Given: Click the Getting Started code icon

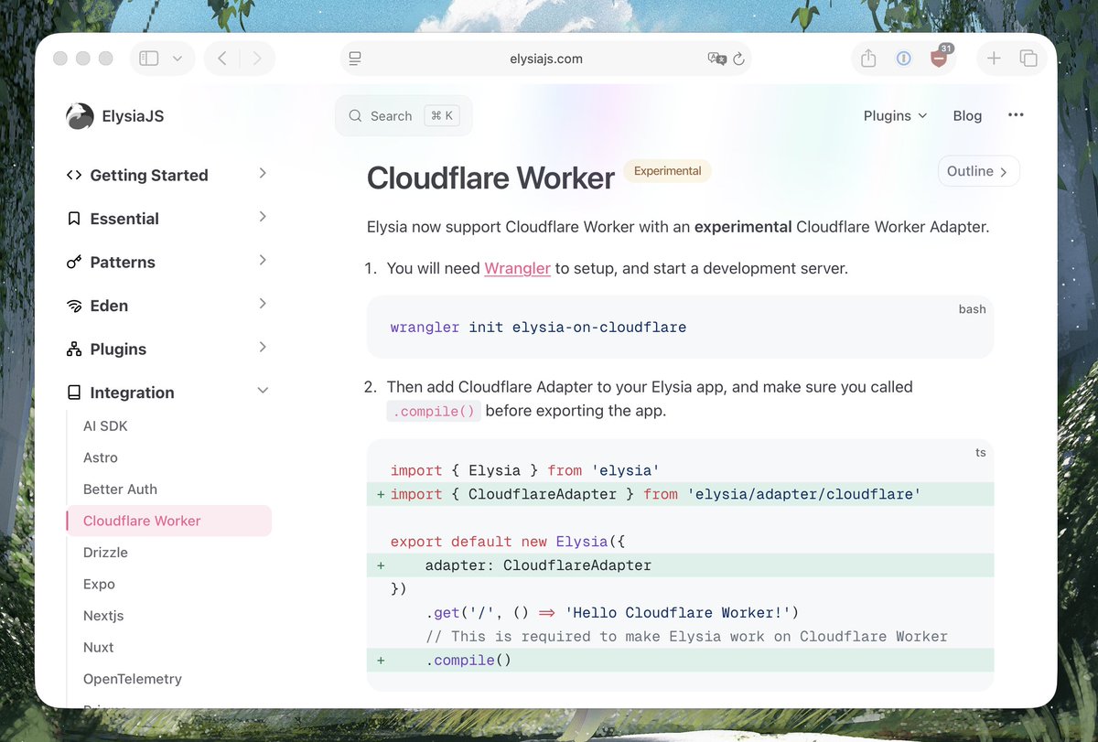Looking at the screenshot, I should [x=74, y=176].
